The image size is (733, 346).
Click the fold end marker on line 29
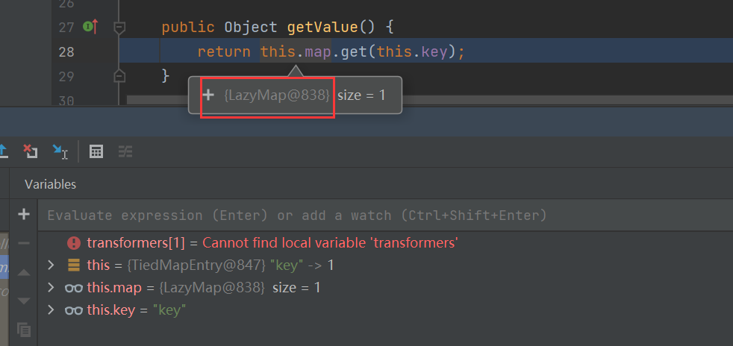119,75
